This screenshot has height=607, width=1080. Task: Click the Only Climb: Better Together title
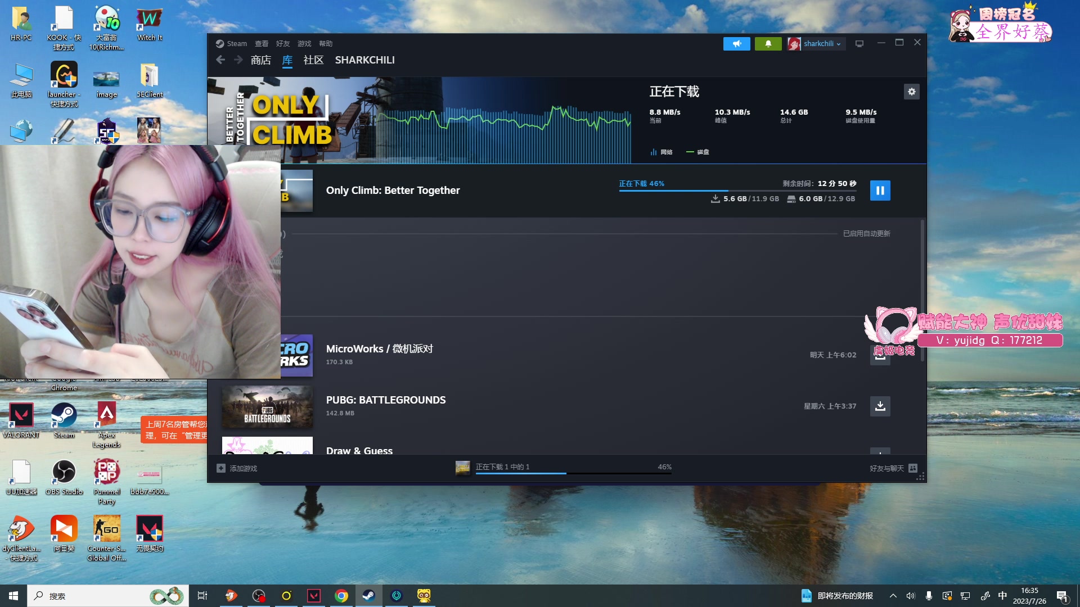393,191
